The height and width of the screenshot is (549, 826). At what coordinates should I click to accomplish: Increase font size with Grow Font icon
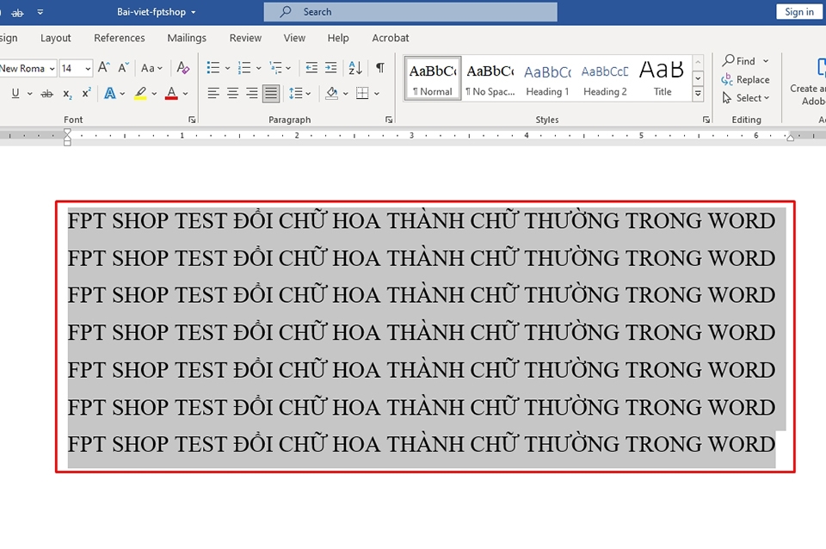[x=104, y=67]
